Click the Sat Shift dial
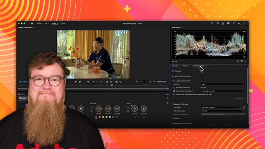Viewport: 265px width, 149px height. pos(99,108)
